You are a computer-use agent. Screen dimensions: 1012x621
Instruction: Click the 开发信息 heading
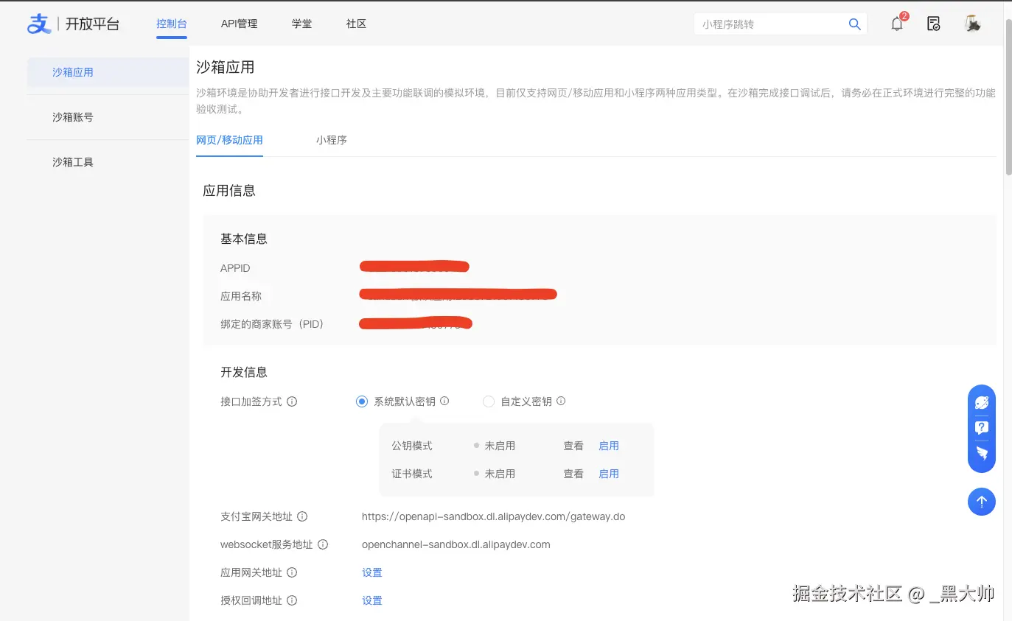244,372
